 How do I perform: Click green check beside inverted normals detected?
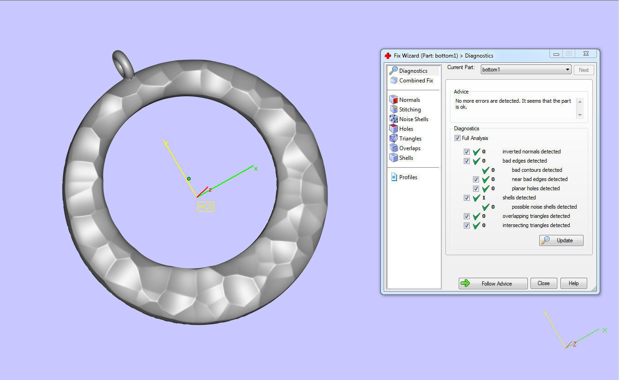pos(477,152)
